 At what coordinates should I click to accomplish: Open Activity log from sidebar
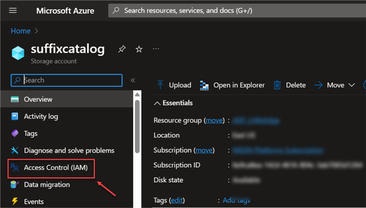point(41,116)
